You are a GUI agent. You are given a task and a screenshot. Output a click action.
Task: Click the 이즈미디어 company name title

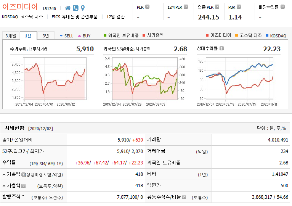[x=20, y=7]
